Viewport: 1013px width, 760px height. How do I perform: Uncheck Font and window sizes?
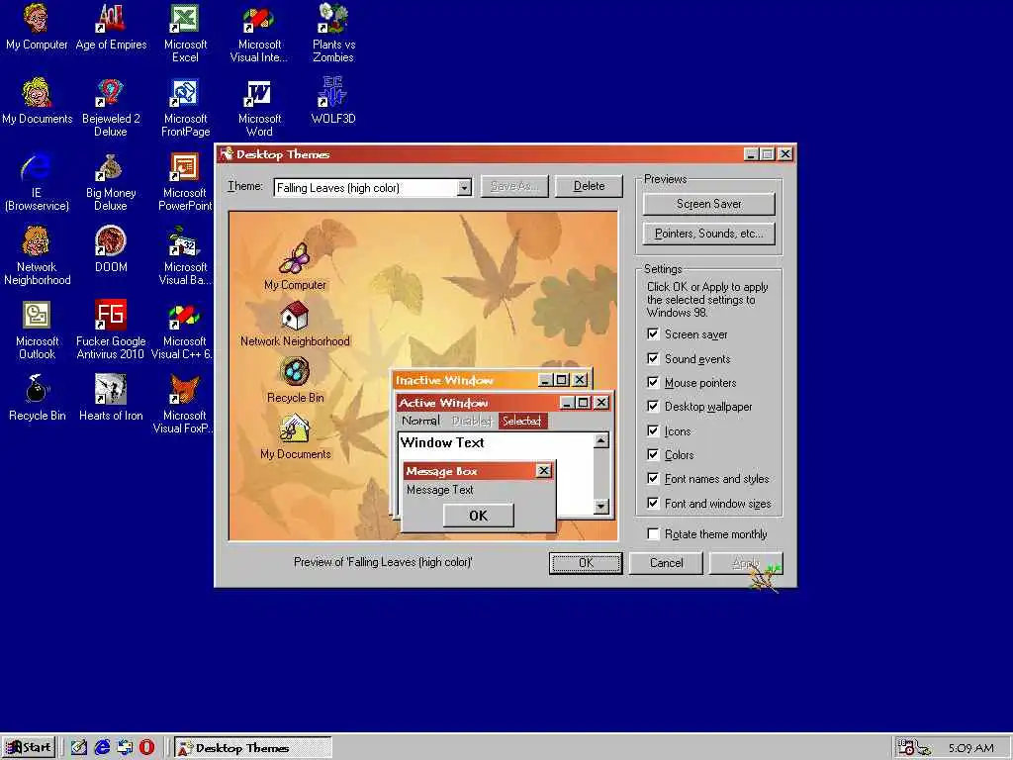tap(653, 504)
